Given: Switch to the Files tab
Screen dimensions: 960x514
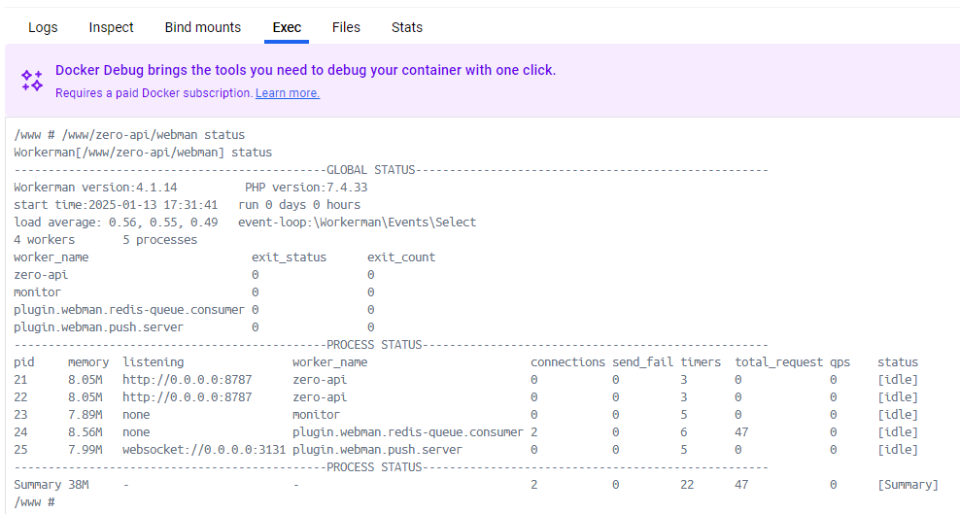Looking at the screenshot, I should coord(346,27).
